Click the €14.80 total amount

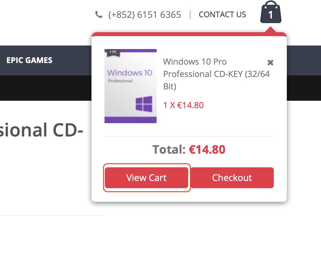(x=207, y=149)
